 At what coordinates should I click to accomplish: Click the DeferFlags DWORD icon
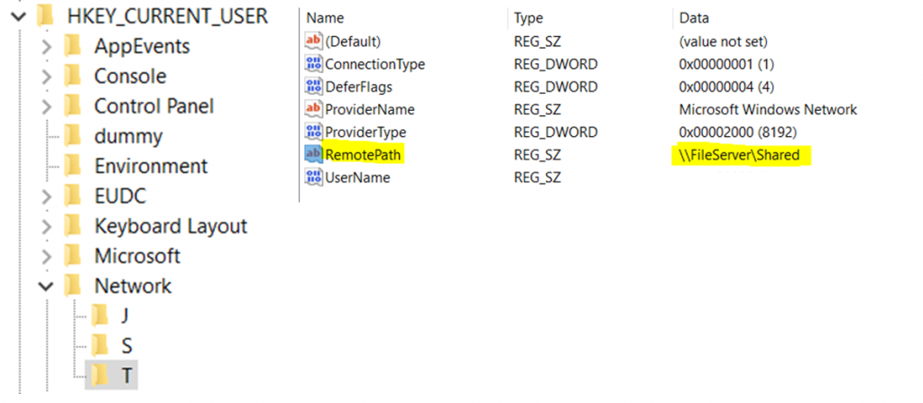[313, 87]
